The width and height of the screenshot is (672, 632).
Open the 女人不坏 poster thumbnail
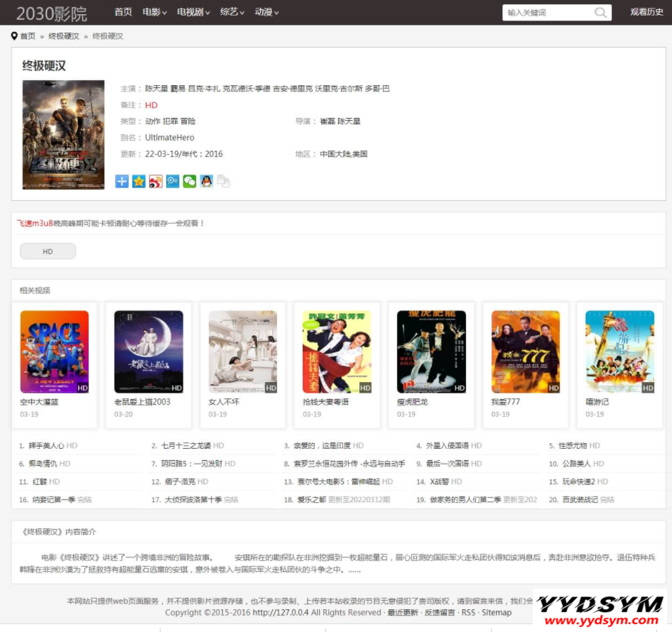[243, 352]
